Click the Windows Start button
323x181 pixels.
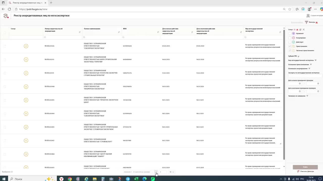click(4, 179)
